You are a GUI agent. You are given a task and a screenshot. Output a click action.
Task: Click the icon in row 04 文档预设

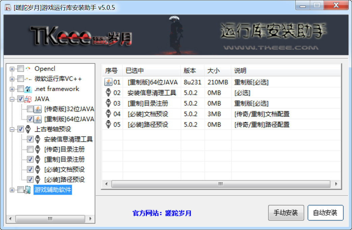coord(108,114)
